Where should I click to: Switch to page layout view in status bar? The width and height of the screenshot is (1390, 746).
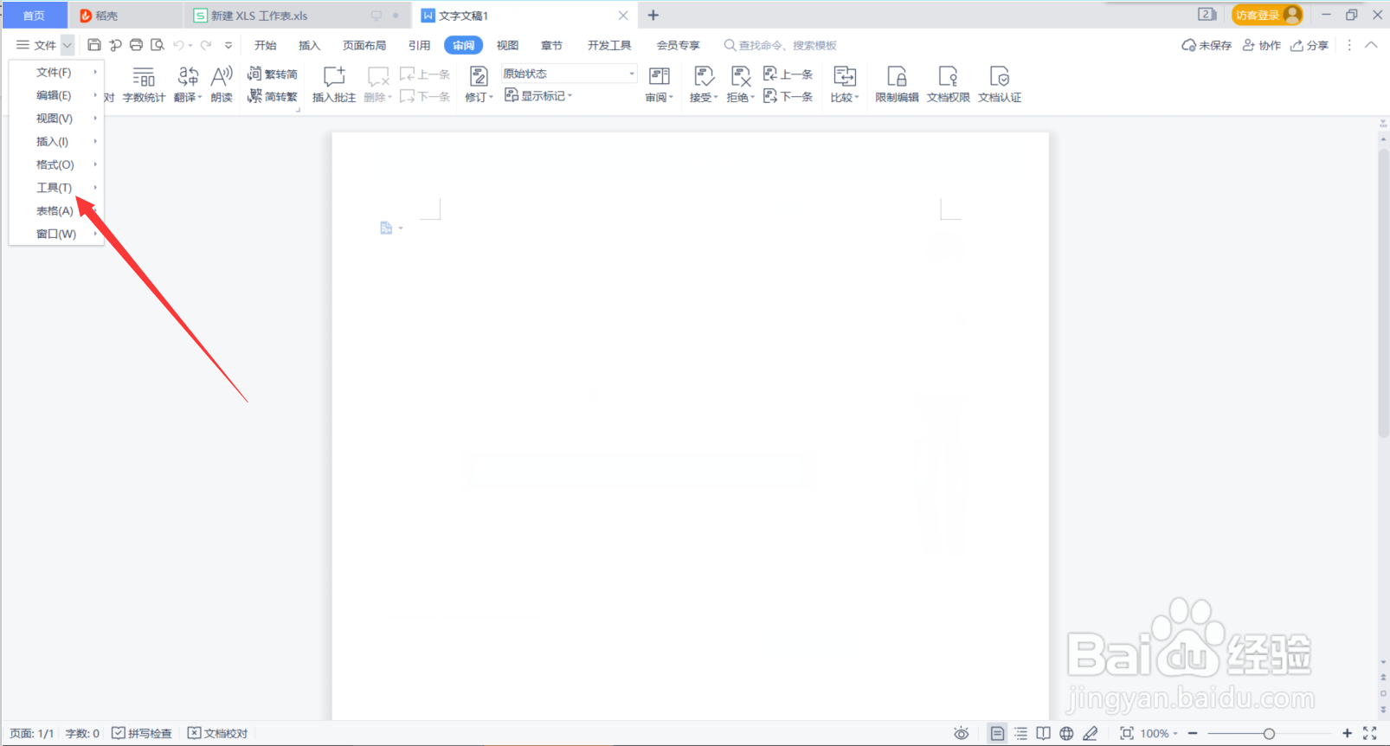point(997,733)
